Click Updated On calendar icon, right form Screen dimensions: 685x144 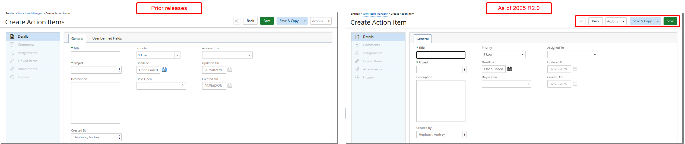pos(575,69)
